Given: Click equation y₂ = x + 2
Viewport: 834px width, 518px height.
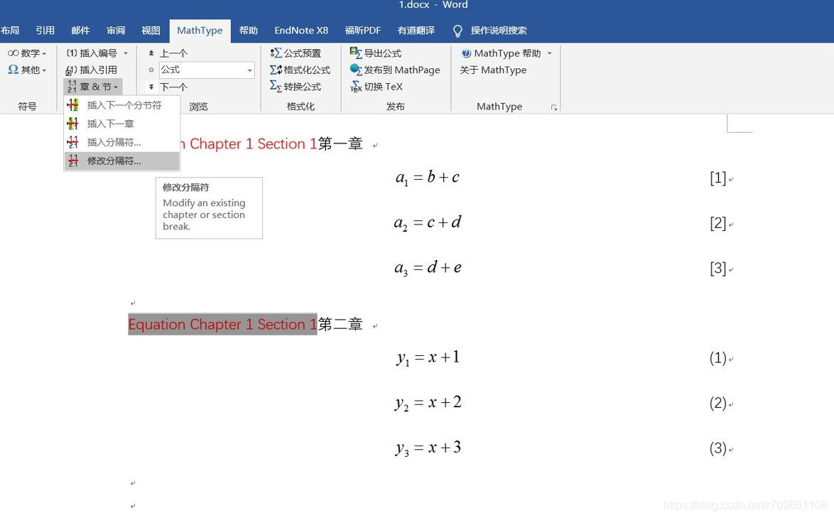Looking at the screenshot, I should [x=428, y=403].
